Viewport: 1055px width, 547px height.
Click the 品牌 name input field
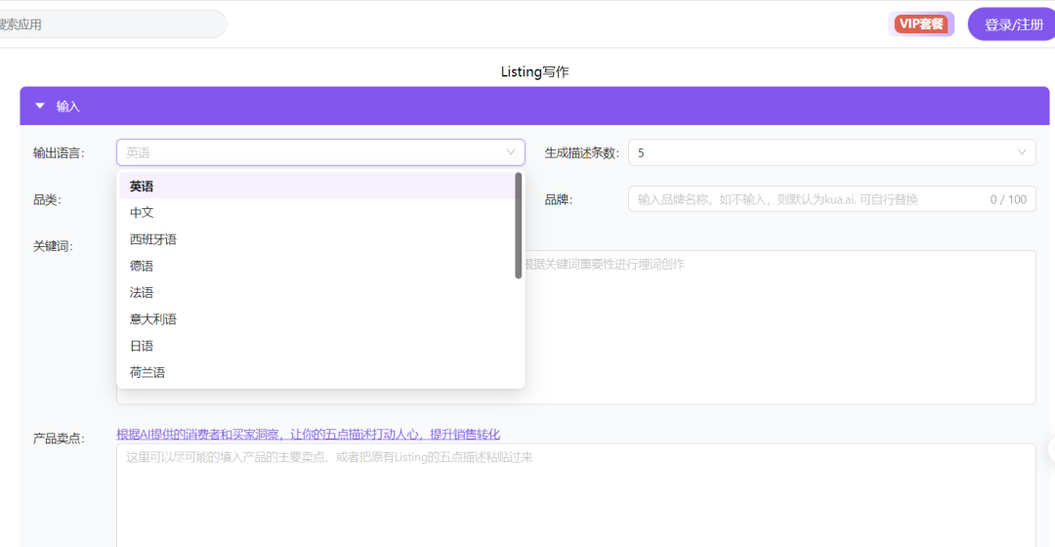pos(831,199)
